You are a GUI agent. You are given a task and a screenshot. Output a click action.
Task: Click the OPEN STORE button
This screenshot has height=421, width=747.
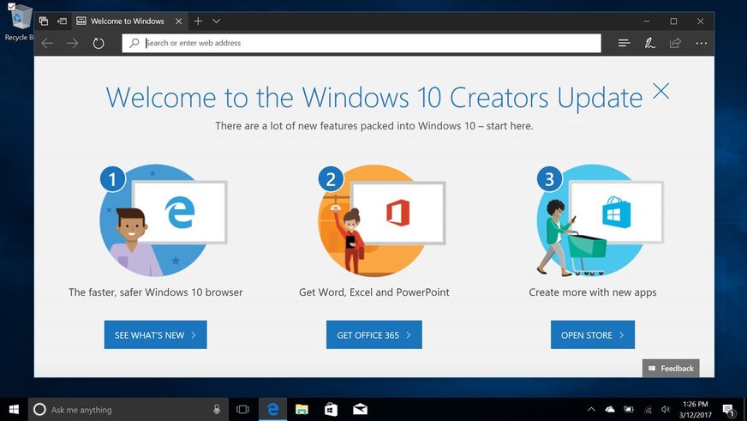[592, 335]
